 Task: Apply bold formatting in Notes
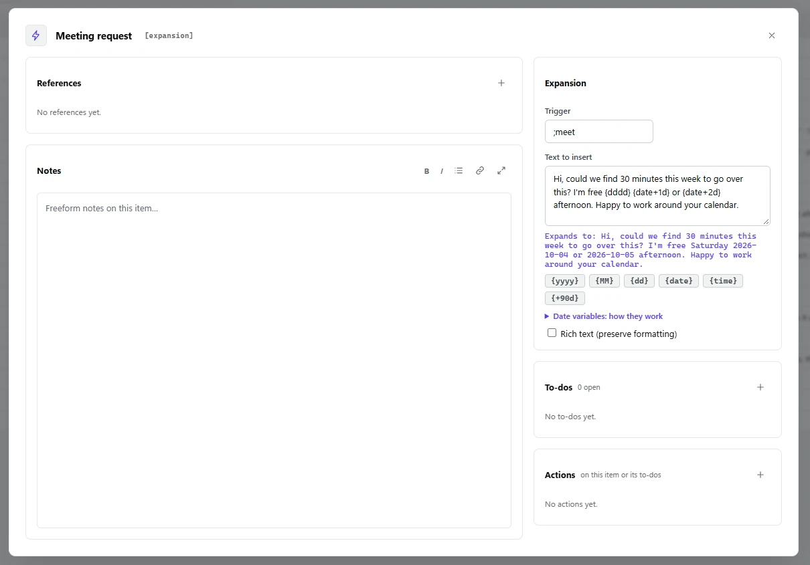click(x=426, y=171)
